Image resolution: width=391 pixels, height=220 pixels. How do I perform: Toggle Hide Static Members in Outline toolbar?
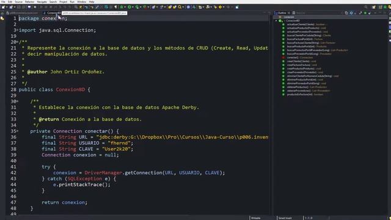(x=360, y=13)
